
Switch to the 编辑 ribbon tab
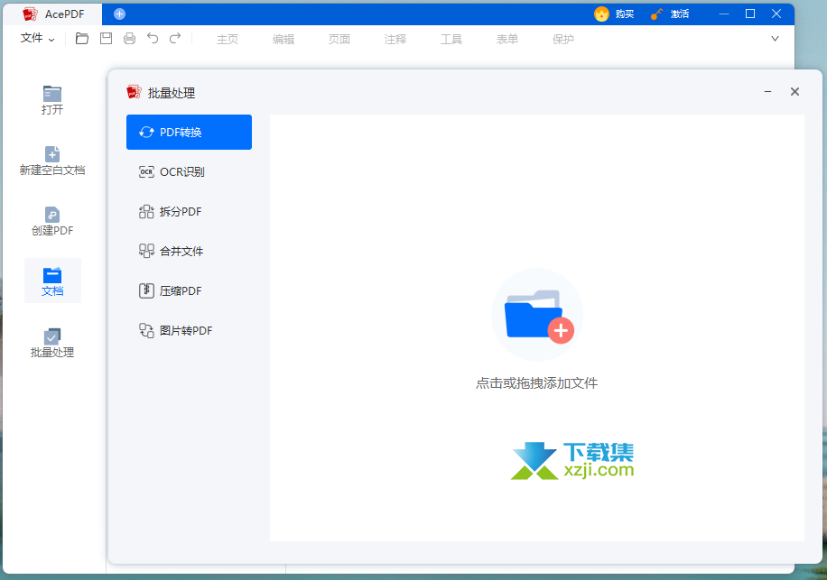283,40
